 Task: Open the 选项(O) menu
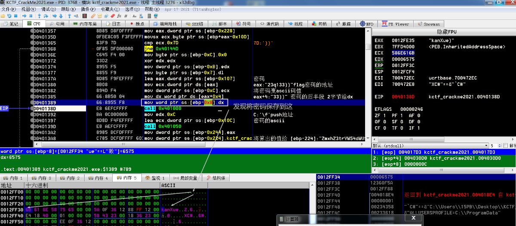tap(132, 9)
